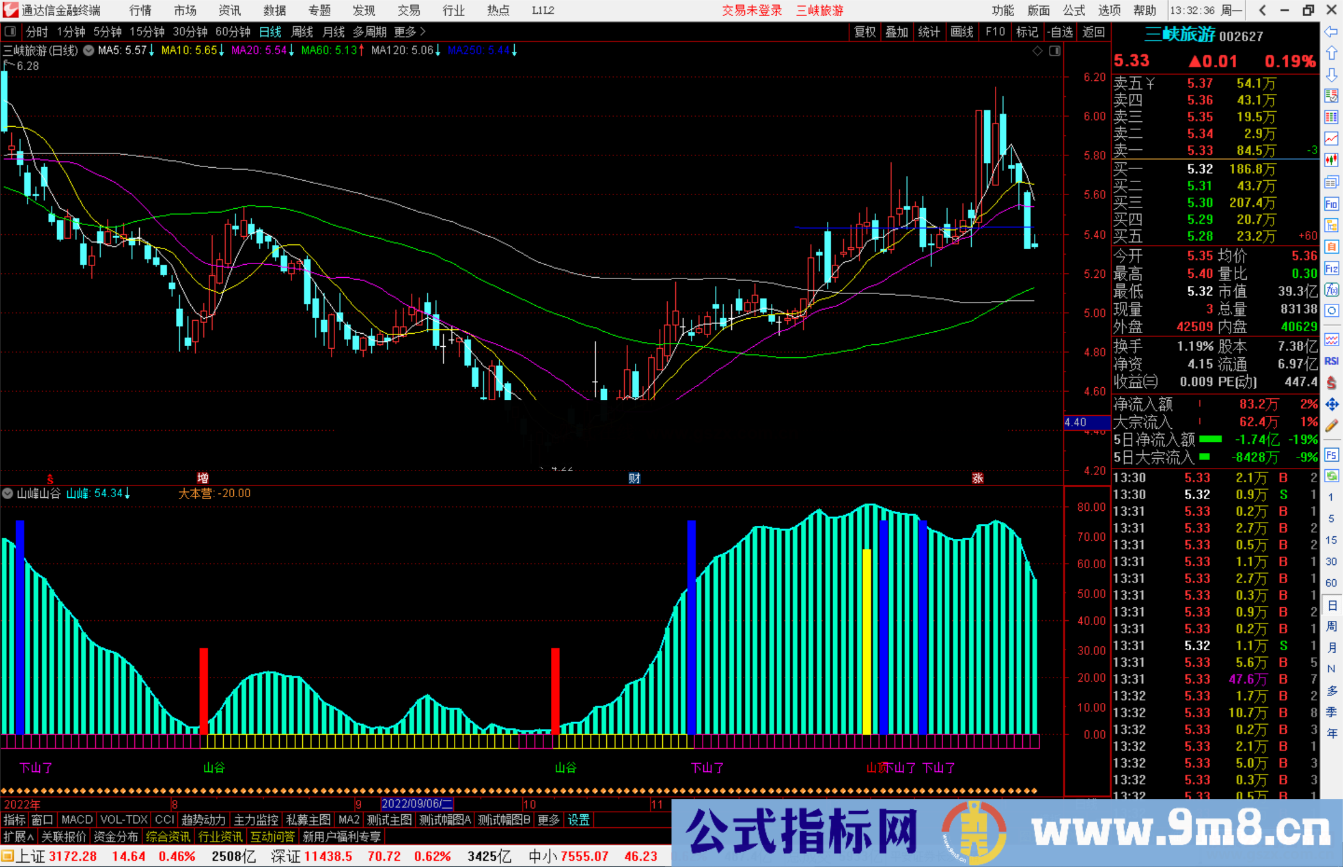Screen dimensions: 1343x867
Task: Click the RSI indicator icon in sidebar
Action: (x=1331, y=361)
